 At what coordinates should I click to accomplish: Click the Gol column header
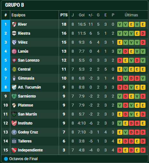tap(82, 15)
